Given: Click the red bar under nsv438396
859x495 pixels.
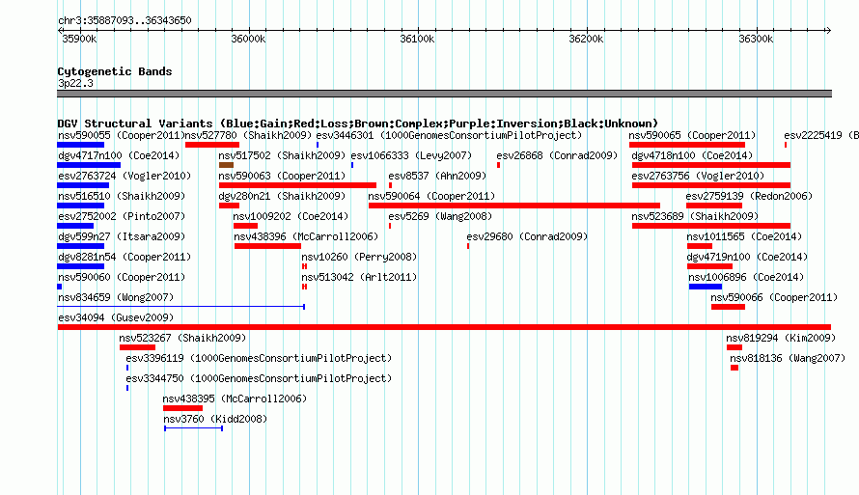Looking at the screenshot, I should click(x=267, y=246).
